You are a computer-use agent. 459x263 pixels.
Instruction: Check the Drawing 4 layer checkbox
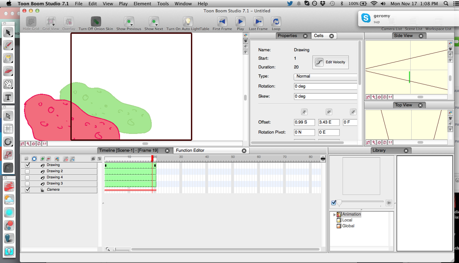[28, 177]
